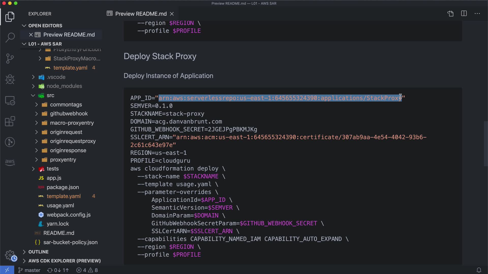488x274 pixels.
Task: Open the Extensions view
Action: pos(10,121)
